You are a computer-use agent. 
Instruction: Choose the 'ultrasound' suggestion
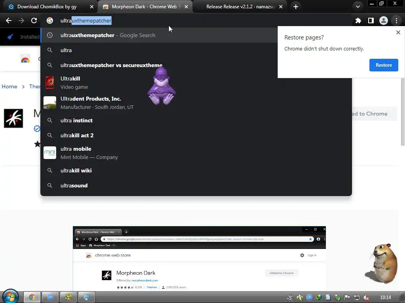coord(196,185)
